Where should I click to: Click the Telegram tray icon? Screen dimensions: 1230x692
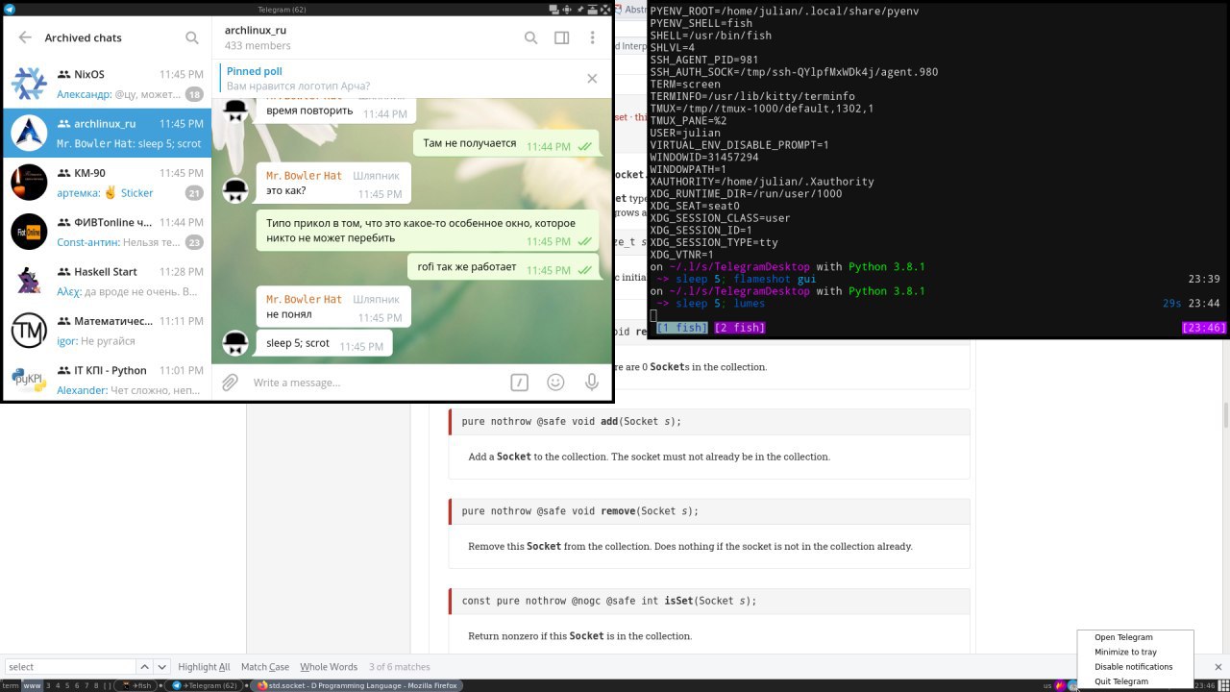(x=1072, y=685)
